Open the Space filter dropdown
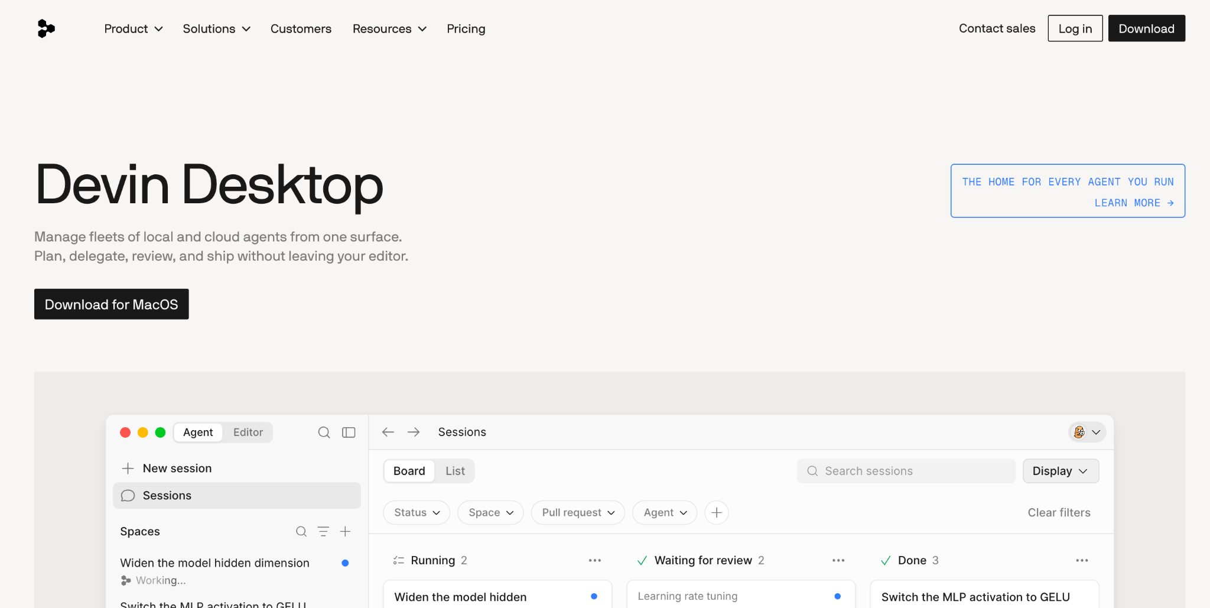 490,512
